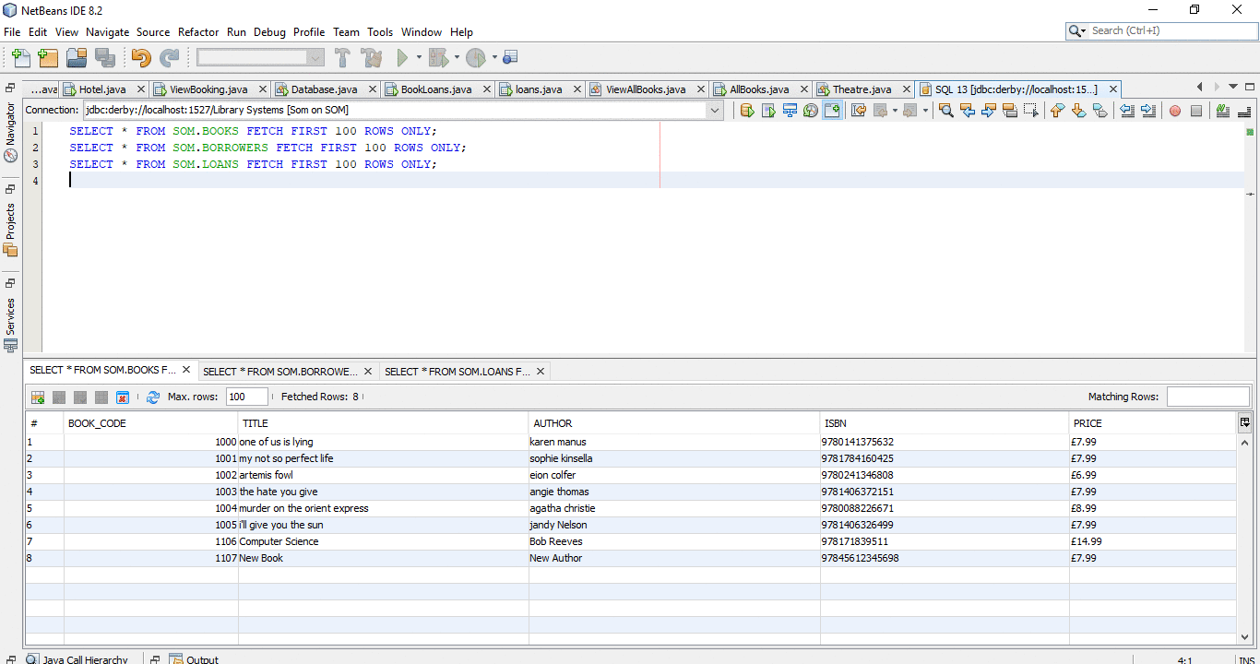Screen dimensions: 1260x664
Task: Open the Refactor menu
Action: pos(198,32)
